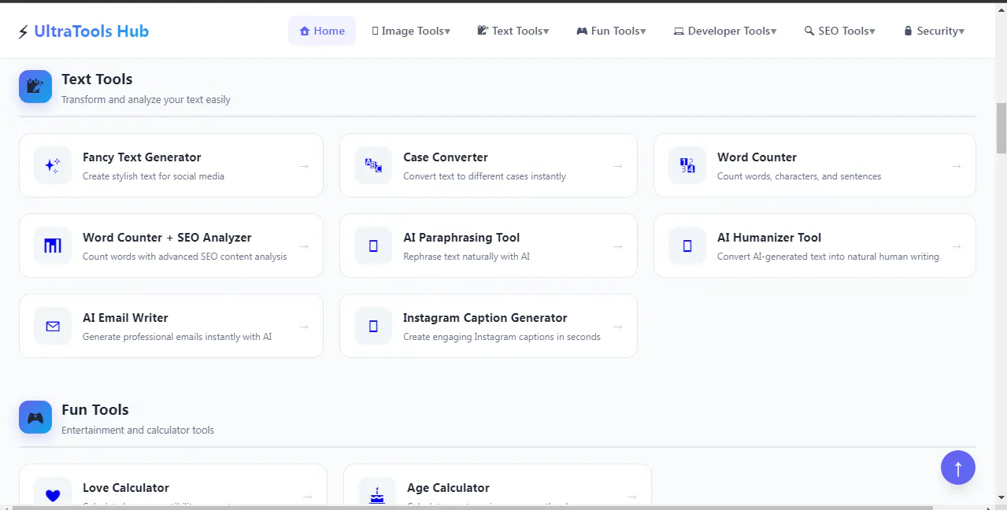Click the Instagram Caption Generator icon
1007x510 pixels.
pos(373,326)
